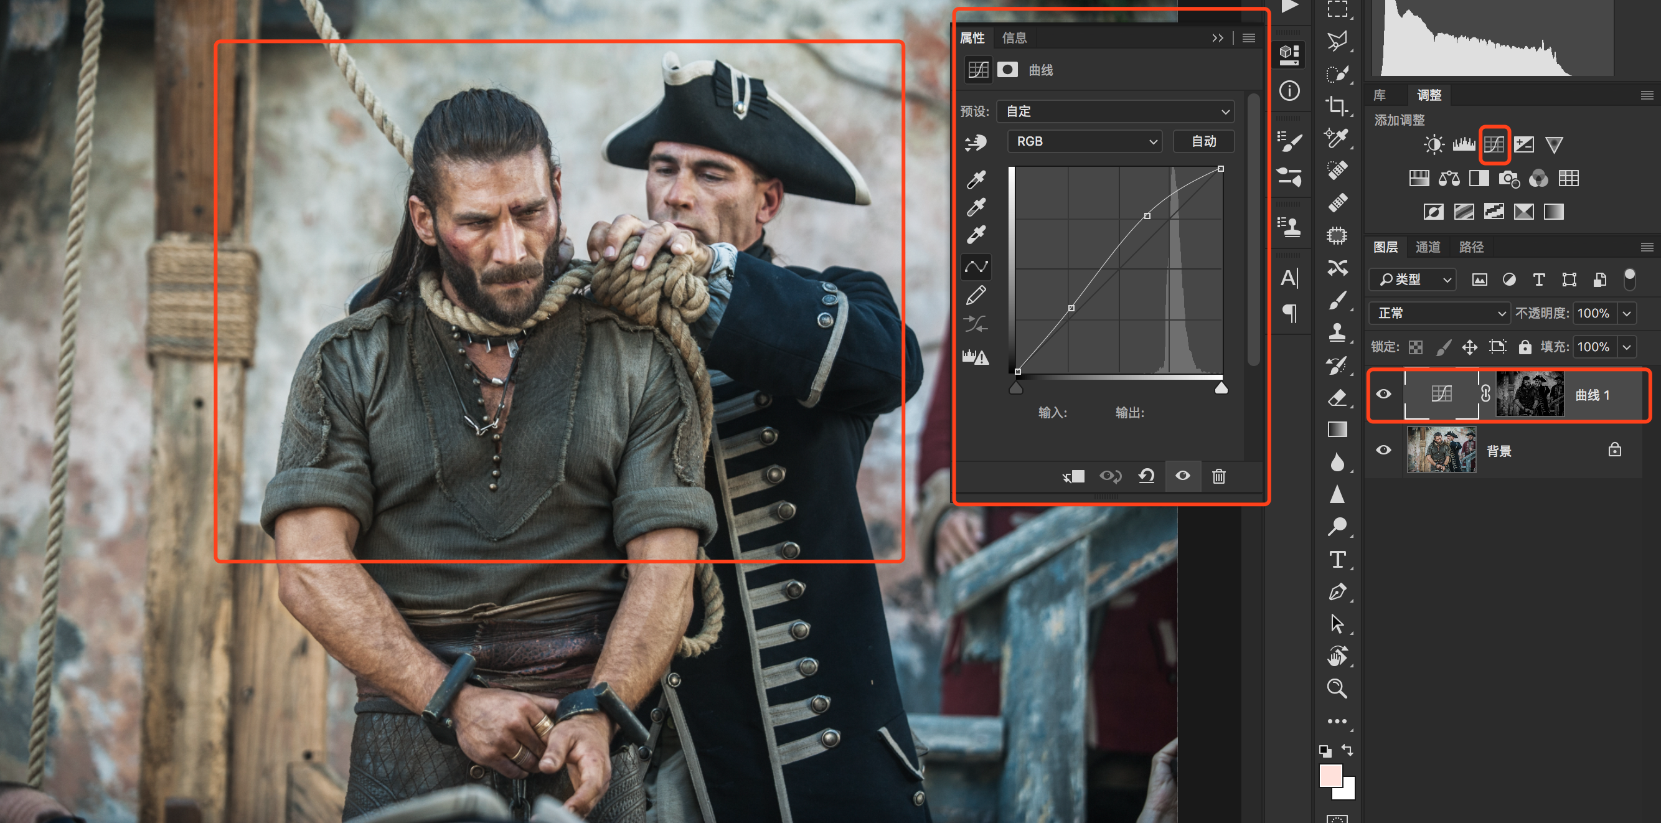
Task: Add a Color Balance adjustment (scales icon)
Action: pyautogui.click(x=1449, y=179)
